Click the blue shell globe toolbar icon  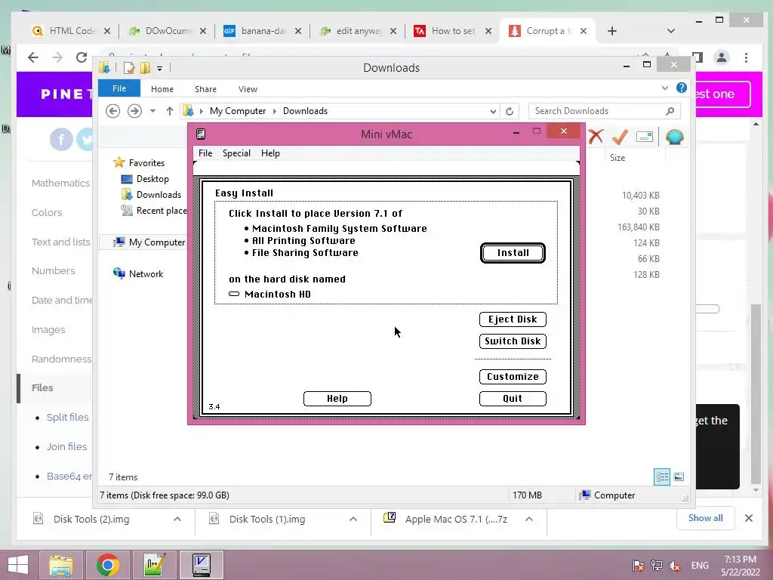(x=674, y=137)
